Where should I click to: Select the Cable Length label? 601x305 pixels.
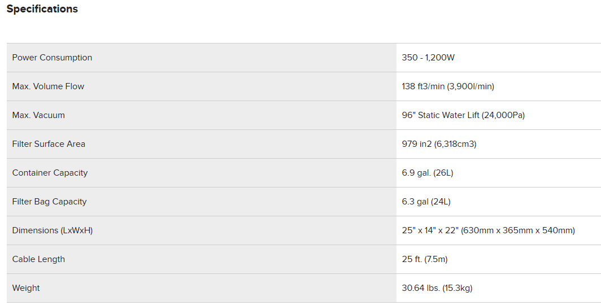(38, 259)
